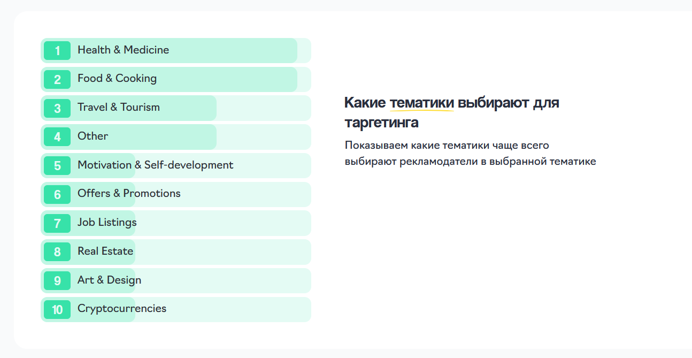Click the number 10 badge beside Cryptocurrencies
692x358 pixels.
[57, 309]
